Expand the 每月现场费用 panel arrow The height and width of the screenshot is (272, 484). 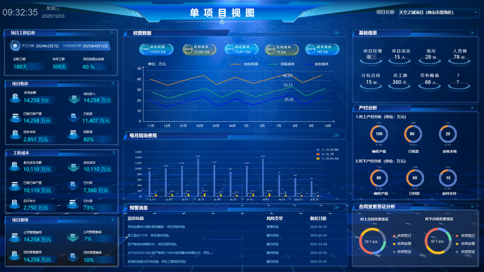pyautogui.click(x=337, y=135)
